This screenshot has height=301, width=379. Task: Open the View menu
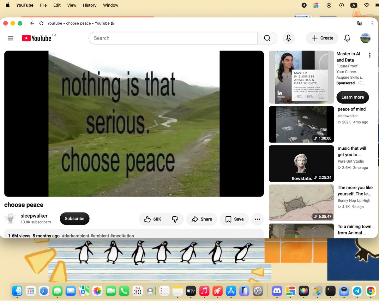click(x=72, y=5)
